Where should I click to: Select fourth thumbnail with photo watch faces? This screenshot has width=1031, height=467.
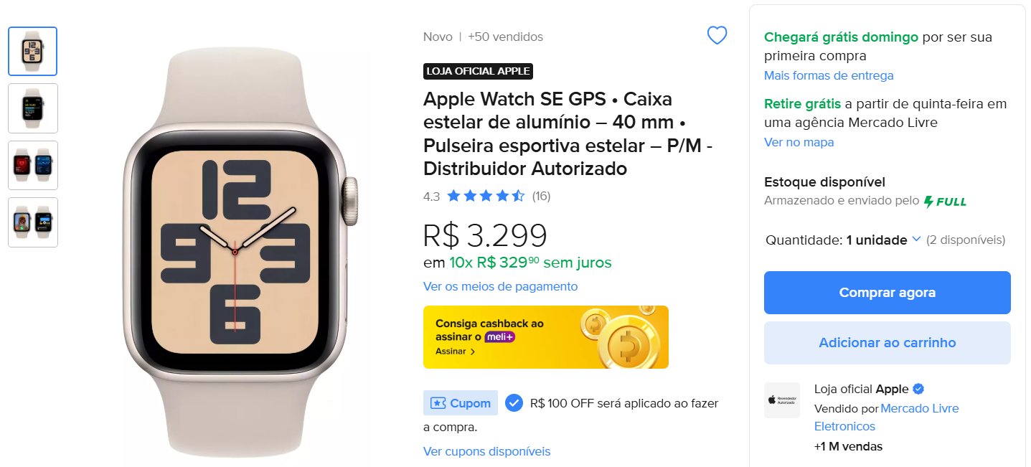tap(33, 222)
